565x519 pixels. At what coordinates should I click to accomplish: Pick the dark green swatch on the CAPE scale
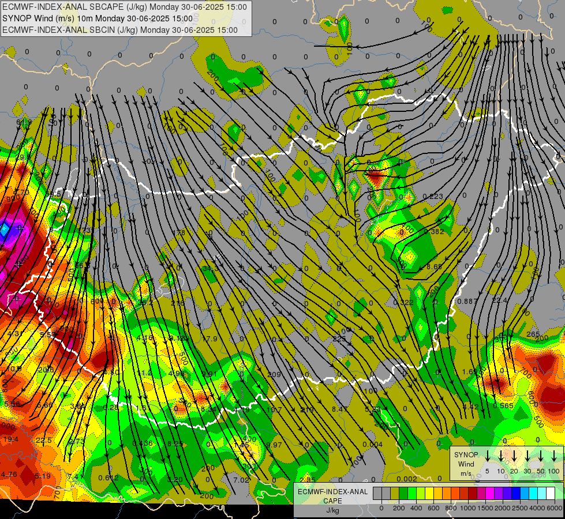[x=403, y=493]
